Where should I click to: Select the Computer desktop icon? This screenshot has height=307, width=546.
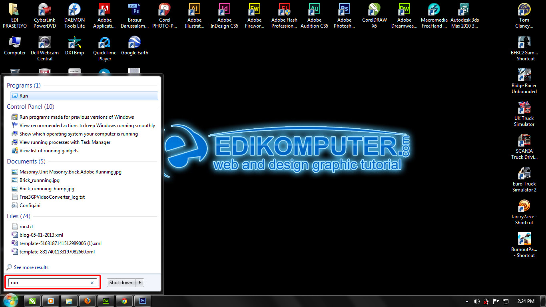click(15, 46)
